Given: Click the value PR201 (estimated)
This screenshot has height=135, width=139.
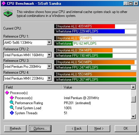Looking at the screenshot, I should click(77, 103).
